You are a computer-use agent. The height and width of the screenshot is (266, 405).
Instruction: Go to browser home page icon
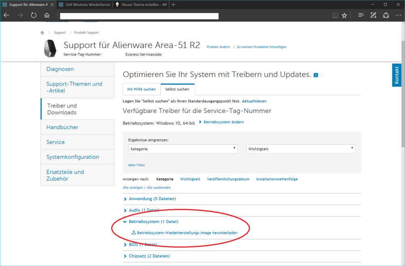tap(47, 15)
